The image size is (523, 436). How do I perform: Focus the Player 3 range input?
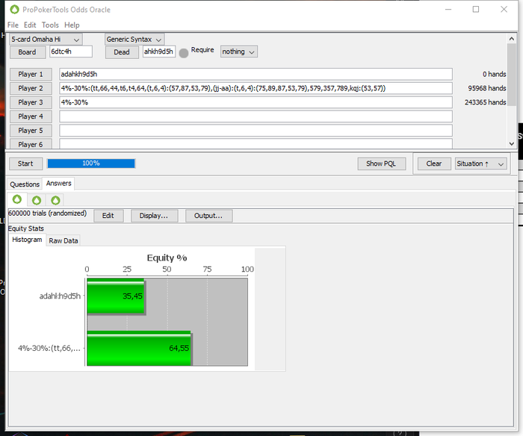click(256, 102)
